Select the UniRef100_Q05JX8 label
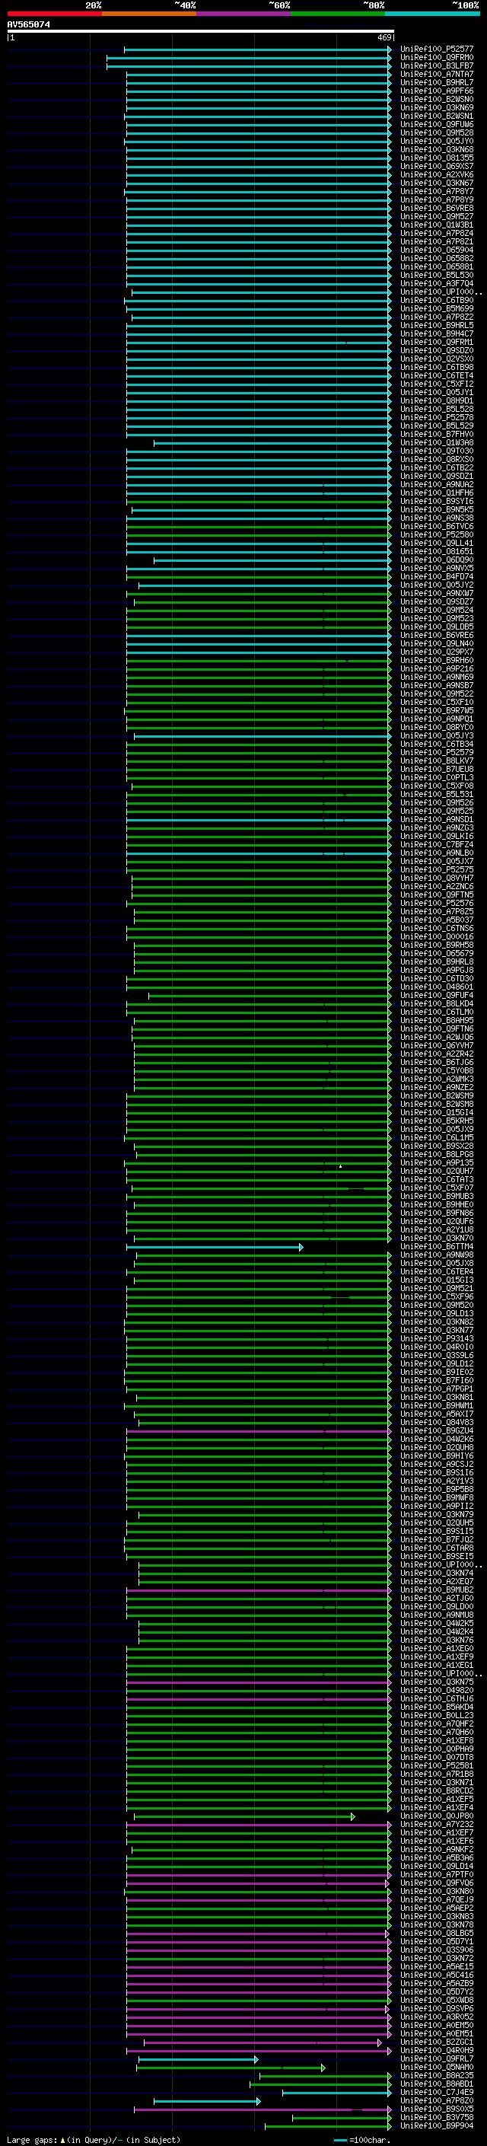 point(437,1263)
